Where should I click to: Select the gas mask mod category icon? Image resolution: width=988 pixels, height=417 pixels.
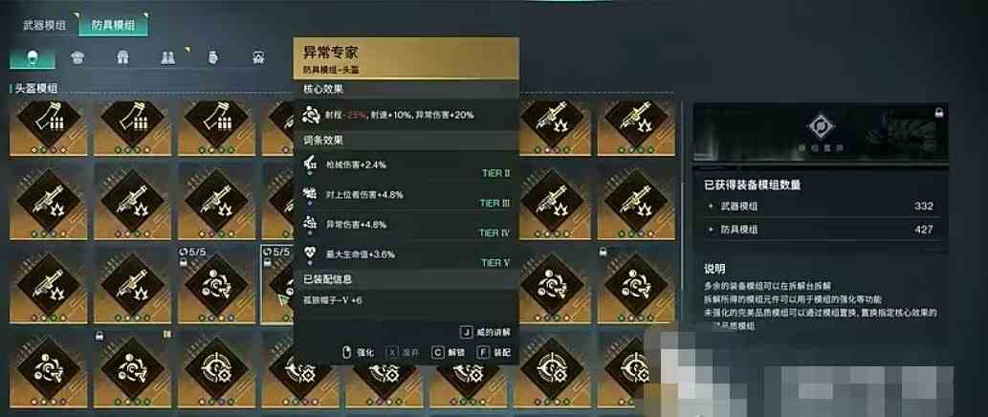[x=257, y=58]
